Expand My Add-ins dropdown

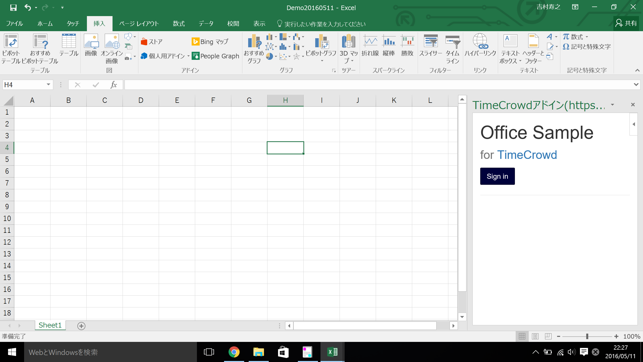click(188, 56)
